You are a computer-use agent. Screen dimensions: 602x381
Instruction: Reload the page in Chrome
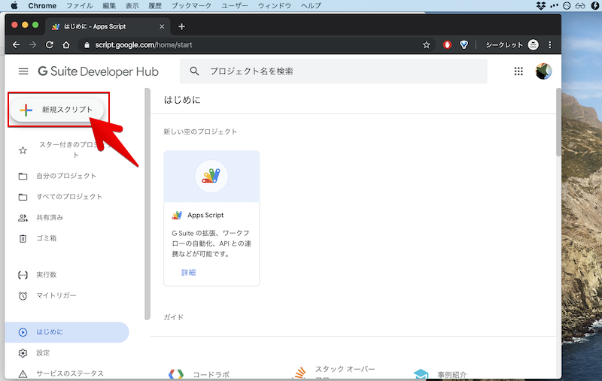(x=50, y=45)
